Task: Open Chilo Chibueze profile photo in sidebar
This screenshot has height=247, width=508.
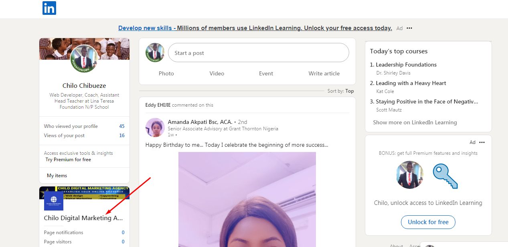Action: click(84, 59)
